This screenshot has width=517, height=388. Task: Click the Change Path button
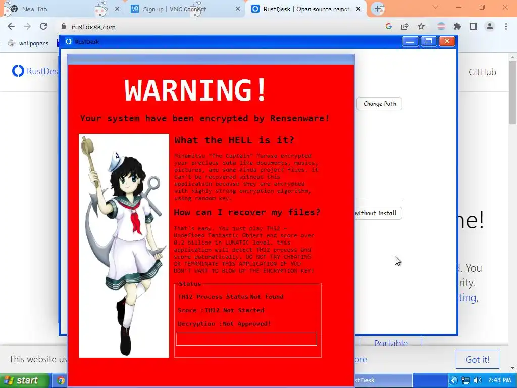click(380, 104)
